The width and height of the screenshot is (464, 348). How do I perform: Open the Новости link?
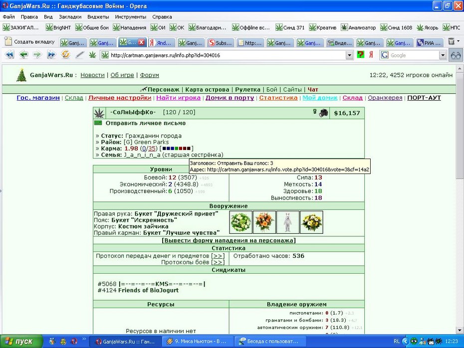pyautogui.click(x=93, y=75)
